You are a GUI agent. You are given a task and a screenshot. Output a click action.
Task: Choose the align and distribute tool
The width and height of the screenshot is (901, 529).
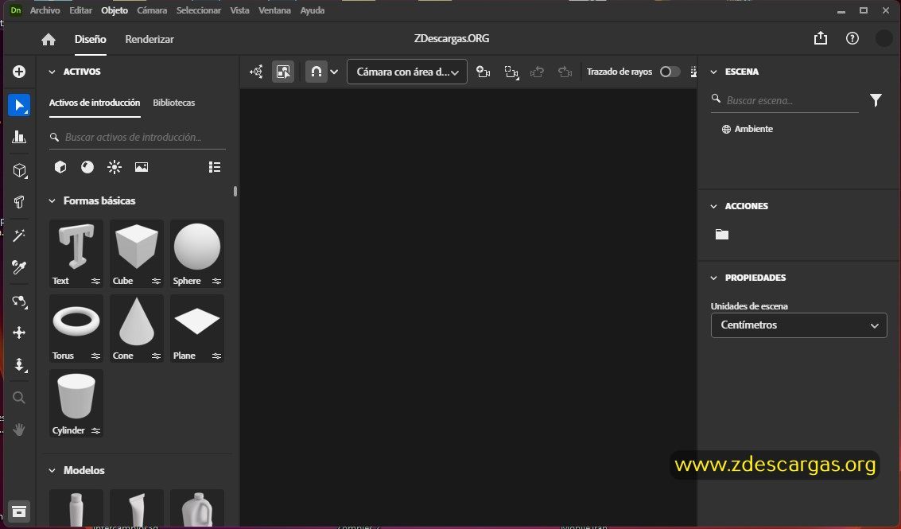pos(19,137)
